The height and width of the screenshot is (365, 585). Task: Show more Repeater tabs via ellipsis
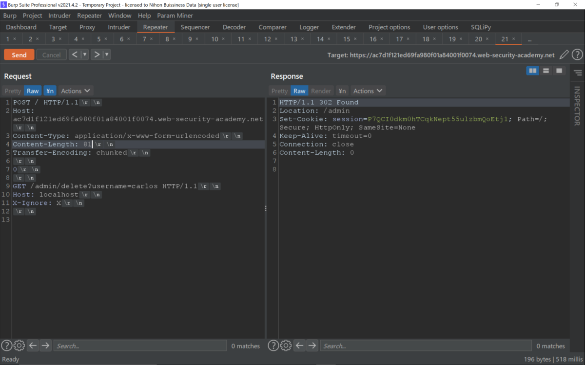tap(529, 39)
